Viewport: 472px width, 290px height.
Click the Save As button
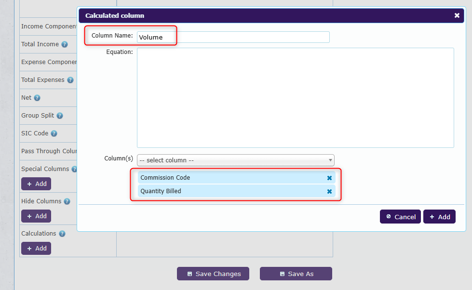pyautogui.click(x=296, y=274)
